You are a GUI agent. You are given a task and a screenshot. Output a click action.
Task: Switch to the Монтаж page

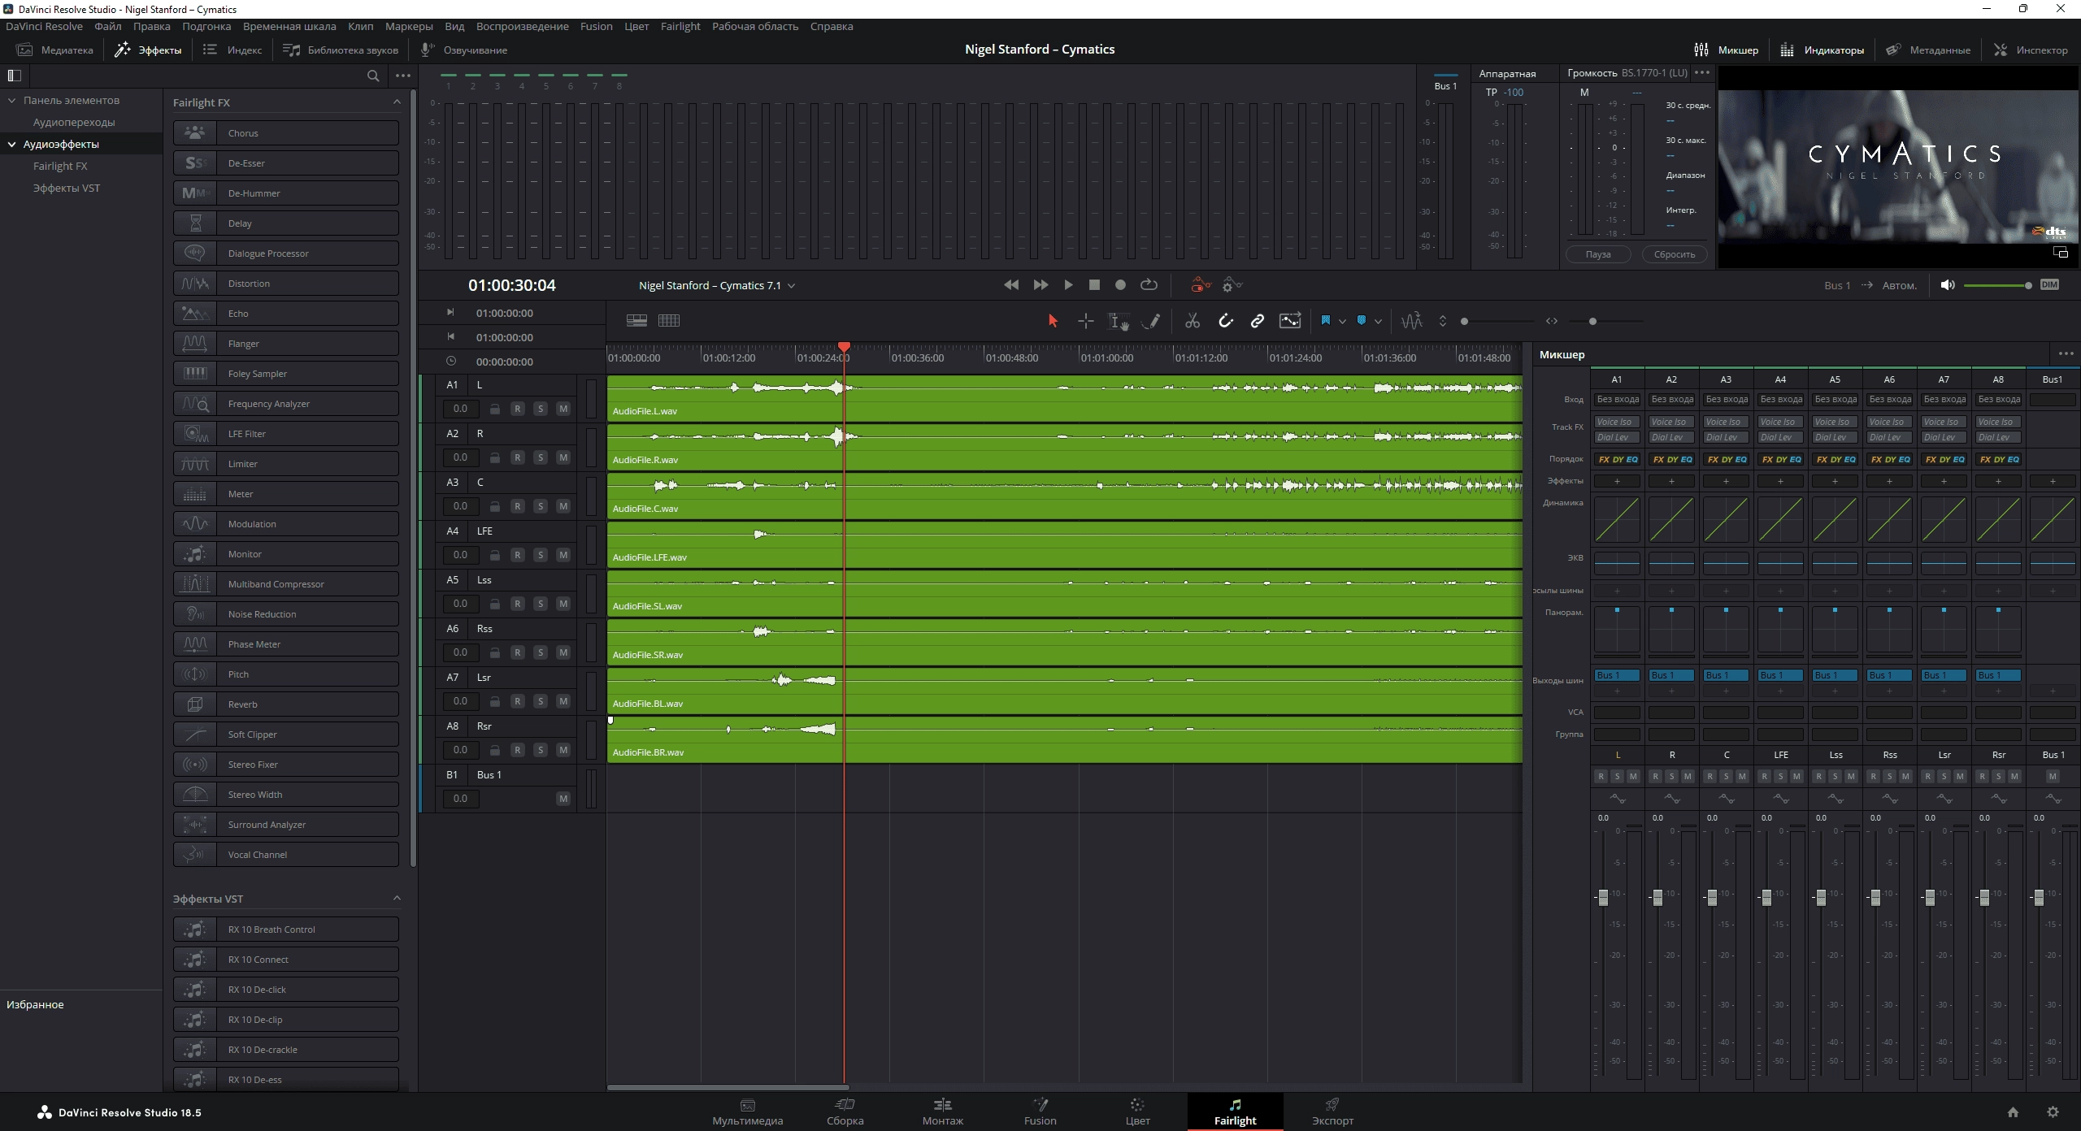click(x=943, y=1111)
